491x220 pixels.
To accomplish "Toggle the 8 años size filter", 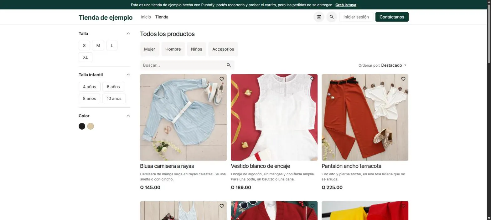I will [90, 99].
